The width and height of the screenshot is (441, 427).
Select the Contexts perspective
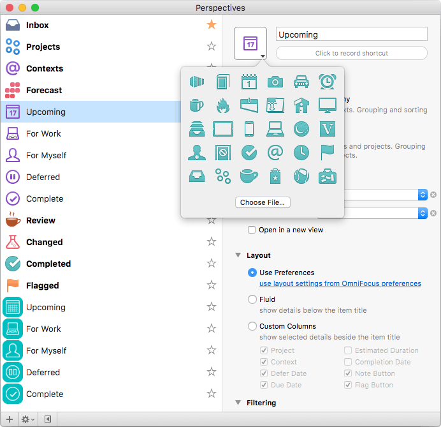[90, 68]
